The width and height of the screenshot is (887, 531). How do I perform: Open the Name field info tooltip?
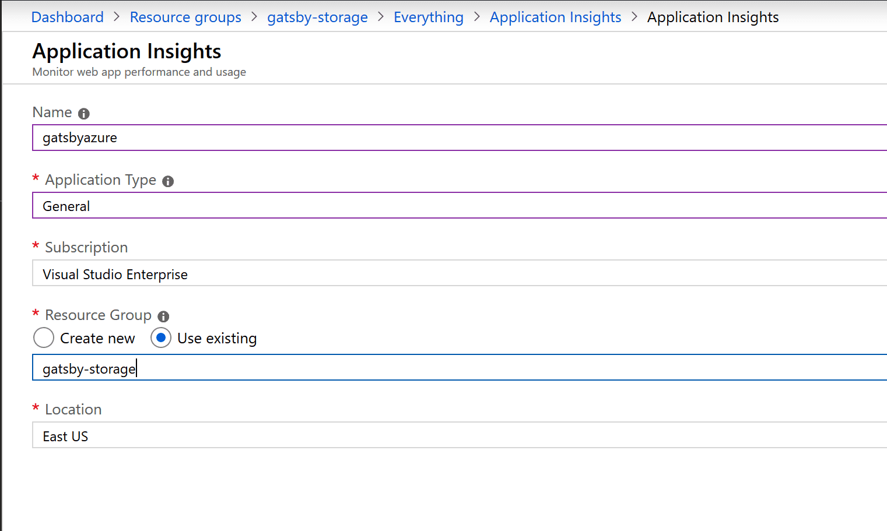tap(83, 113)
